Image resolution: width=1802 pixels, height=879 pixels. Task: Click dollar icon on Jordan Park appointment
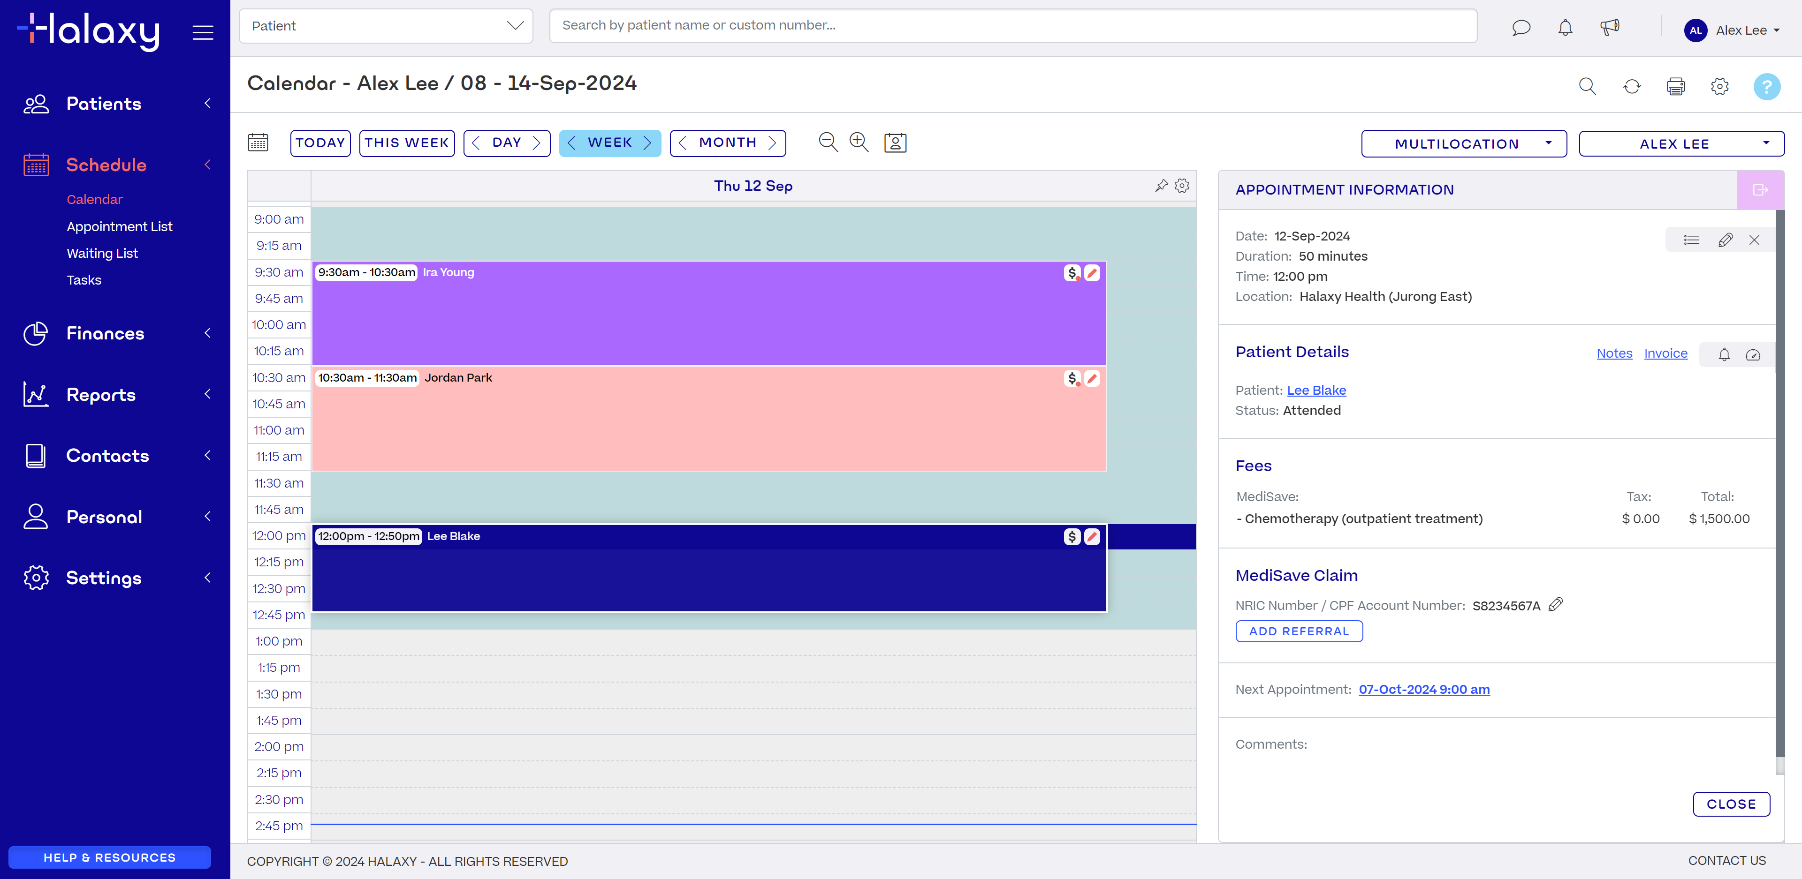[1072, 378]
